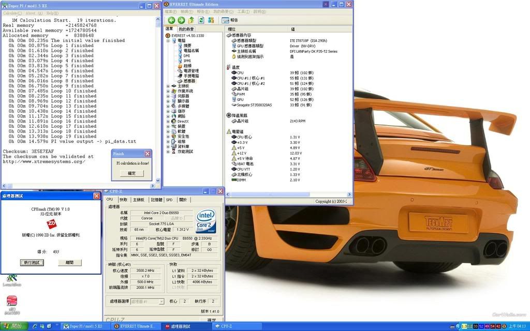The width and height of the screenshot is (530, 331).
Task: Click the green Back arrow in EVEREST toolbar
Action: click(171, 20)
